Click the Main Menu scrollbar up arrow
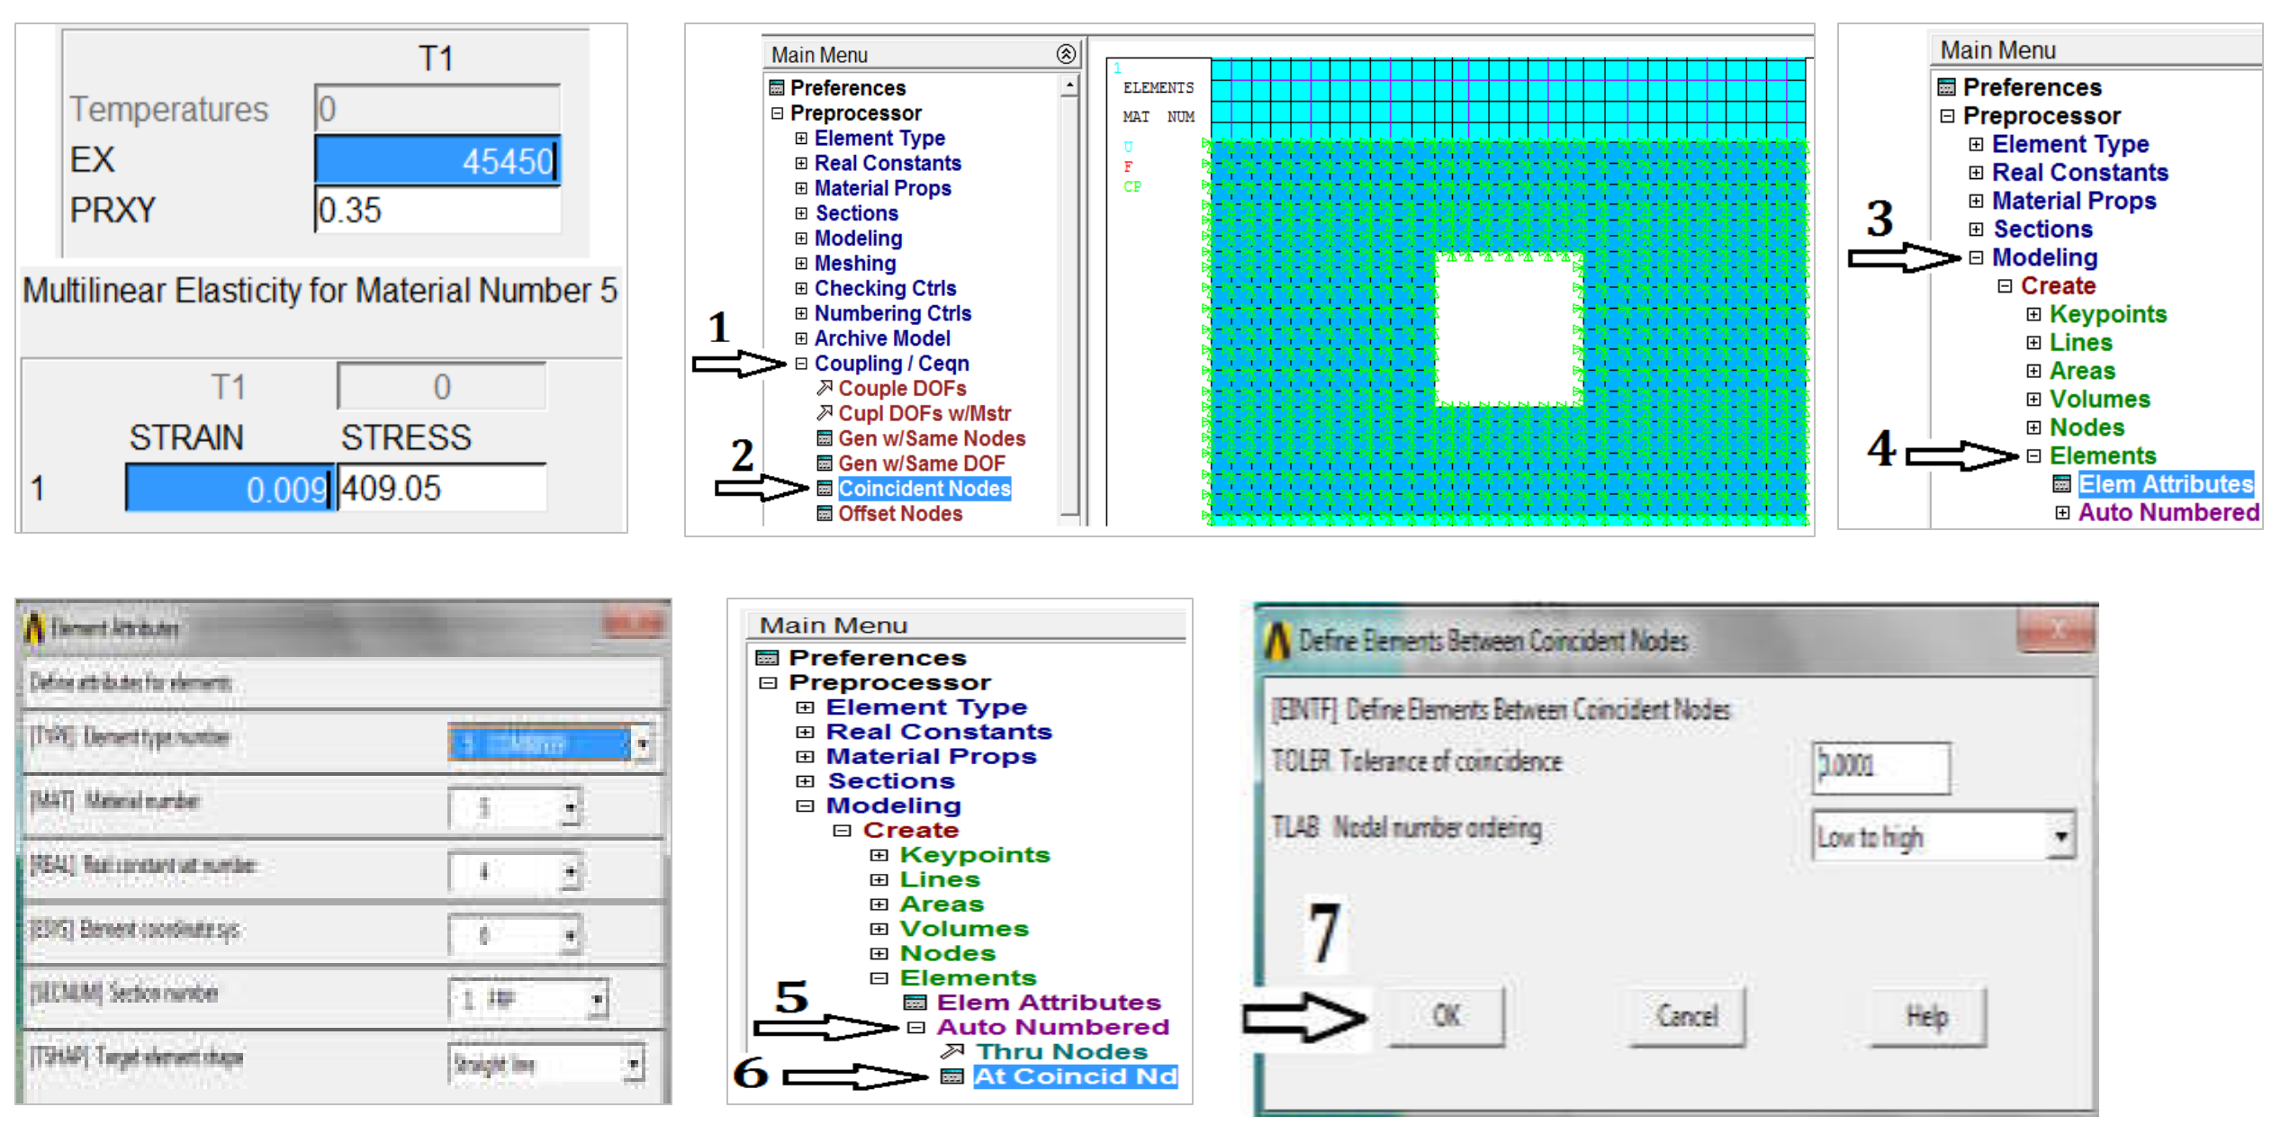The height and width of the screenshot is (1134, 2290). (x=1069, y=86)
